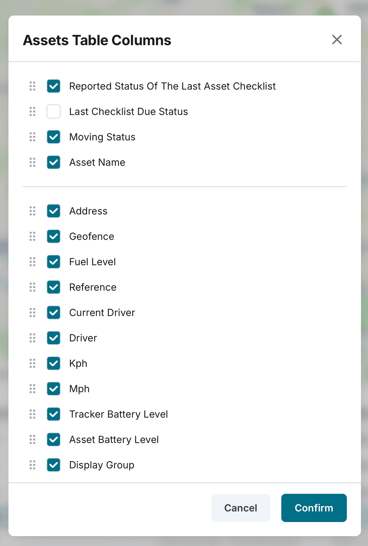Image resolution: width=368 pixels, height=546 pixels.
Task: Uncheck the Geofence column checkbox
Action: tap(54, 236)
